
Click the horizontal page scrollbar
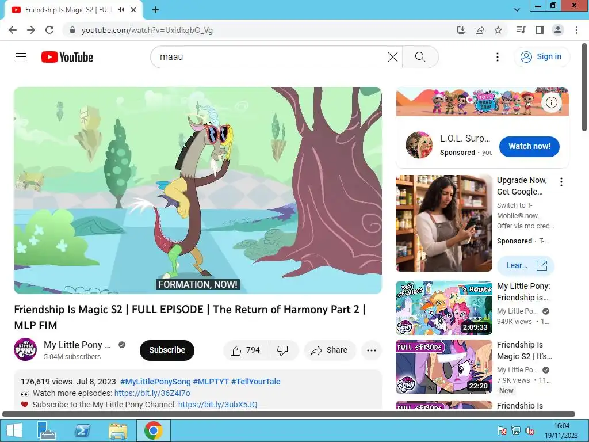click(x=289, y=414)
